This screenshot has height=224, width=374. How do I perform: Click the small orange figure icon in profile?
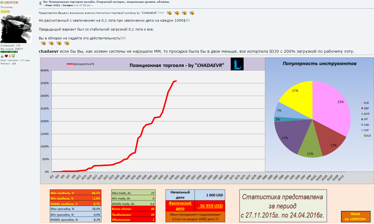pyautogui.click(x=10, y=56)
